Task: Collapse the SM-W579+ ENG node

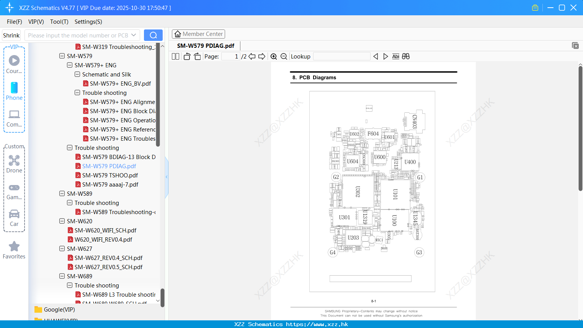Action: 70,65
